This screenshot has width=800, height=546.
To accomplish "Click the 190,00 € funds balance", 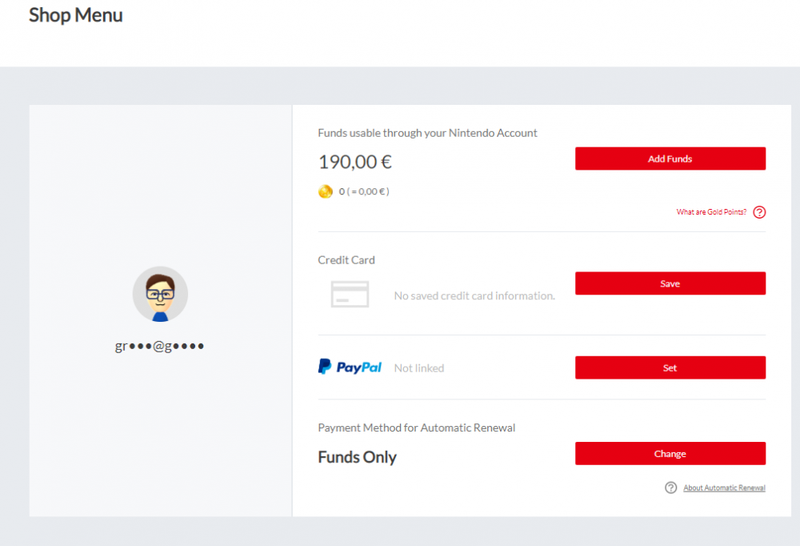I will 355,162.
